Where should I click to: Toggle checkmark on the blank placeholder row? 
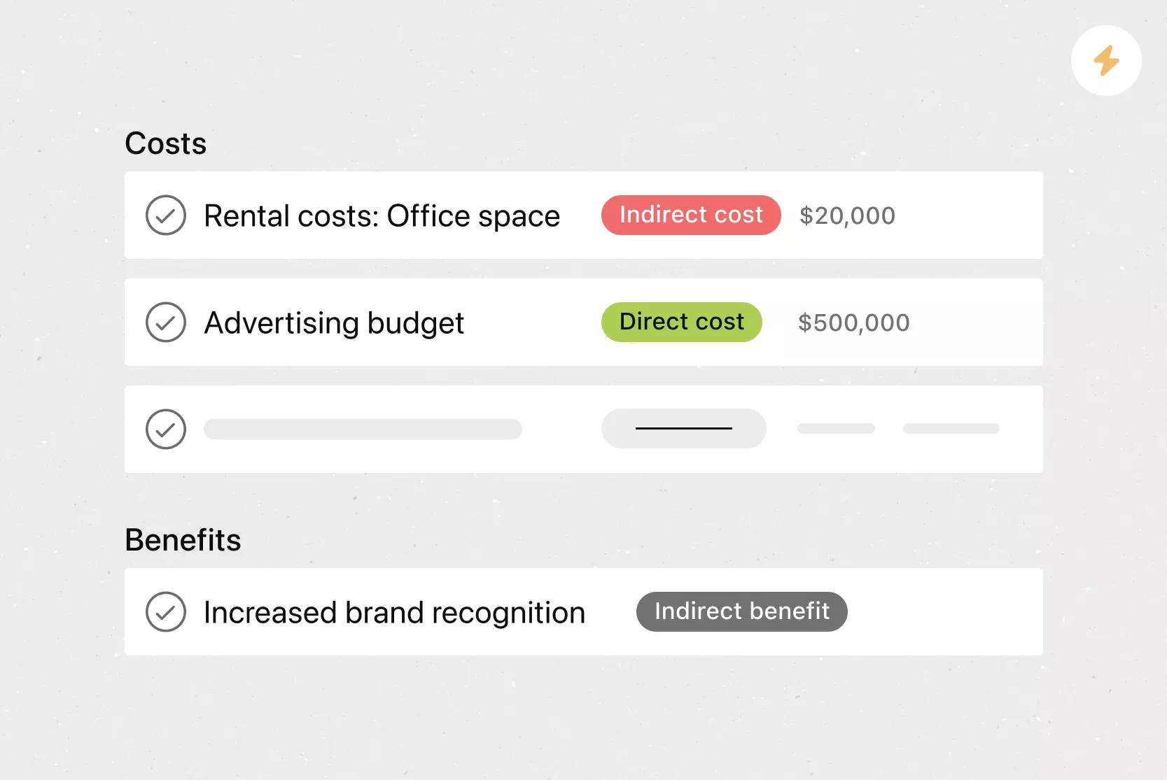(x=166, y=429)
